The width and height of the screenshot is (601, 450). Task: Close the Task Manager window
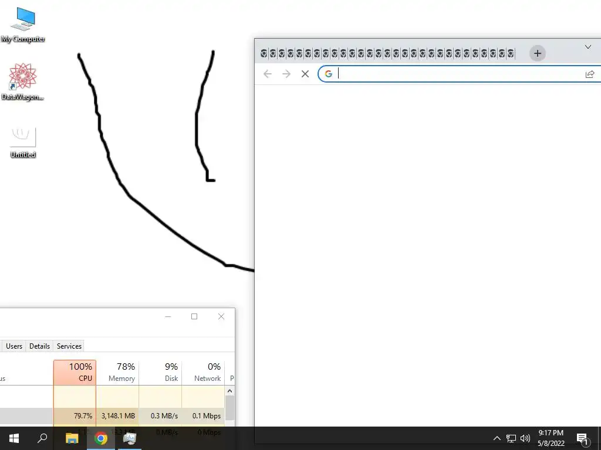click(221, 316)
